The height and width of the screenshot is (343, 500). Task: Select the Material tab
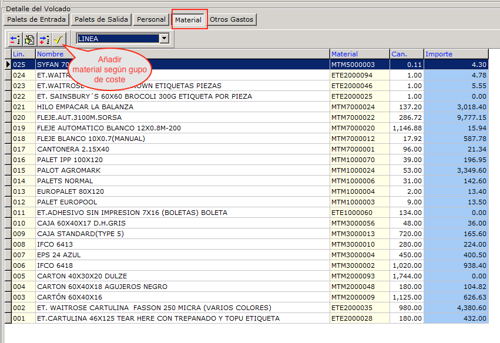189,20
